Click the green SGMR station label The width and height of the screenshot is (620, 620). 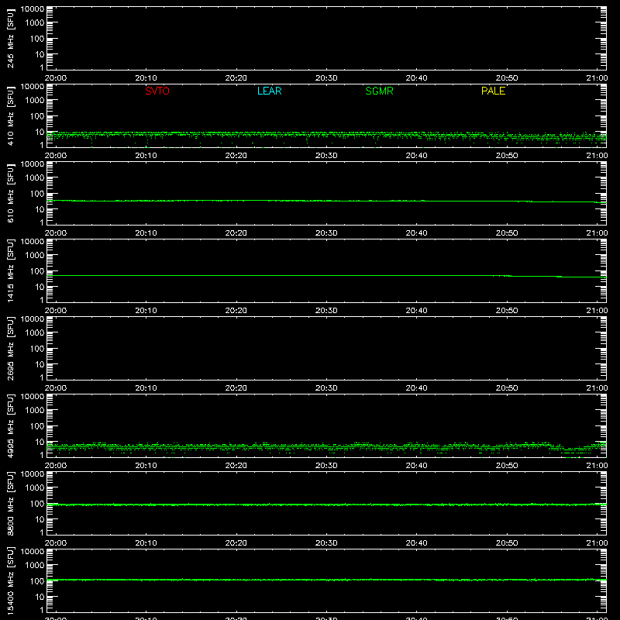coord(379,91)
